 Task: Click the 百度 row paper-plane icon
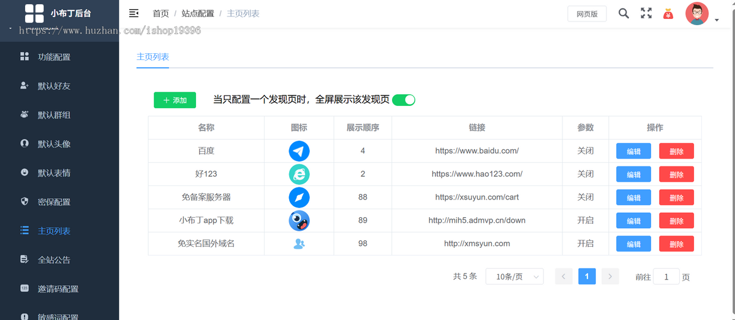coord(299,151)
